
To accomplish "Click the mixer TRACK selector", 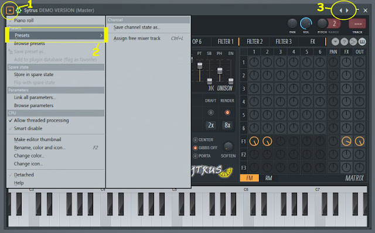I will (357, 24).
